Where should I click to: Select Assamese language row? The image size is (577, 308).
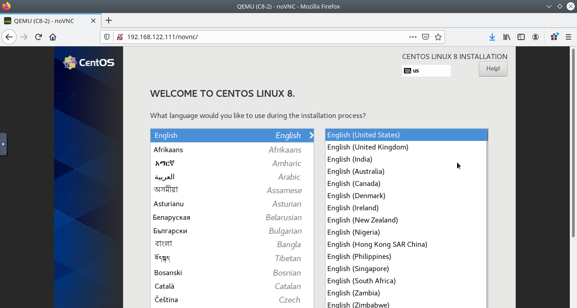click(x=232, y=190)
